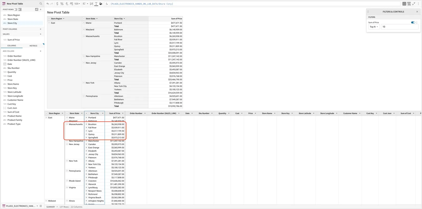Apply currency format with the dollar icon
This screenshot has height=209, width=422.
coord(57,4)
